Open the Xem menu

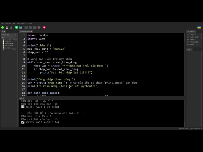pyautogui.click(x=14, y=23)
